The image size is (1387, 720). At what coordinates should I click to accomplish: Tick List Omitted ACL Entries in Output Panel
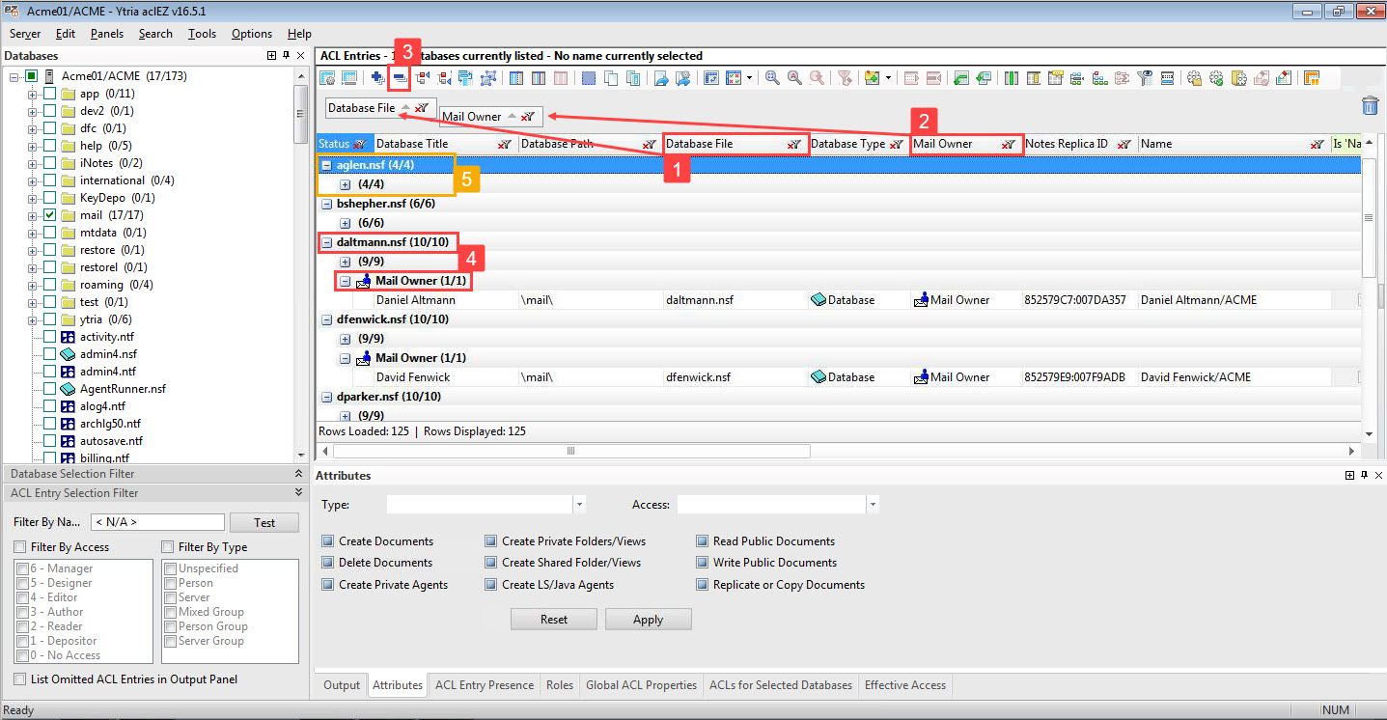coord(20,679)
